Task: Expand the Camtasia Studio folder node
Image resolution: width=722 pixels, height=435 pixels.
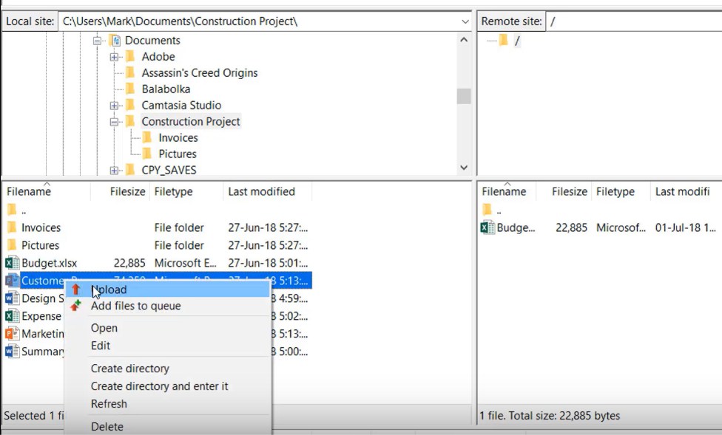Action: 114,106
